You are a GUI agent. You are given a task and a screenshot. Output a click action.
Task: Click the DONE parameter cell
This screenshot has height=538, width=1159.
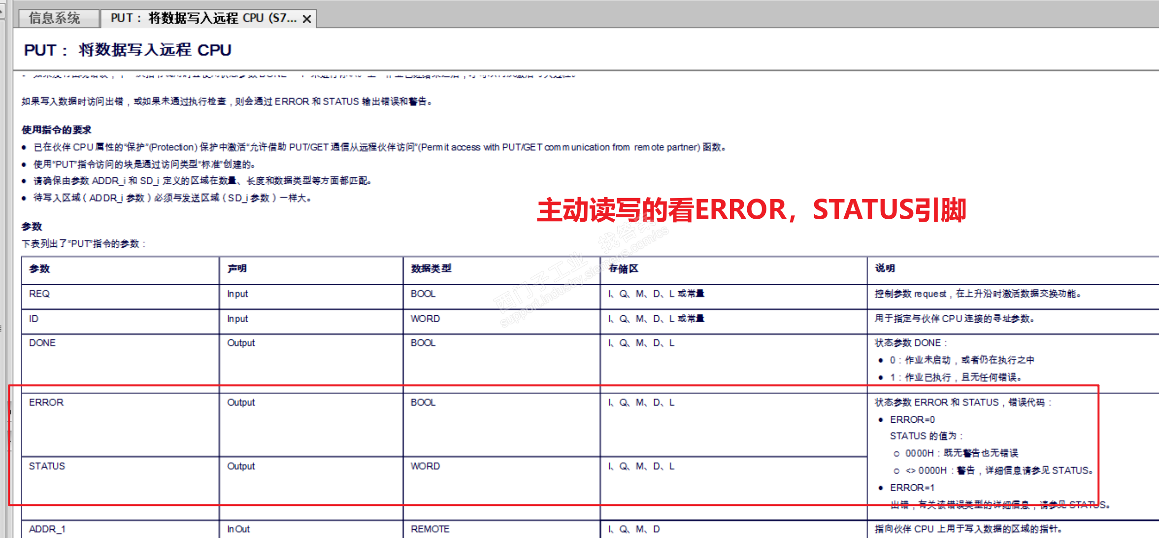point(42,343)
